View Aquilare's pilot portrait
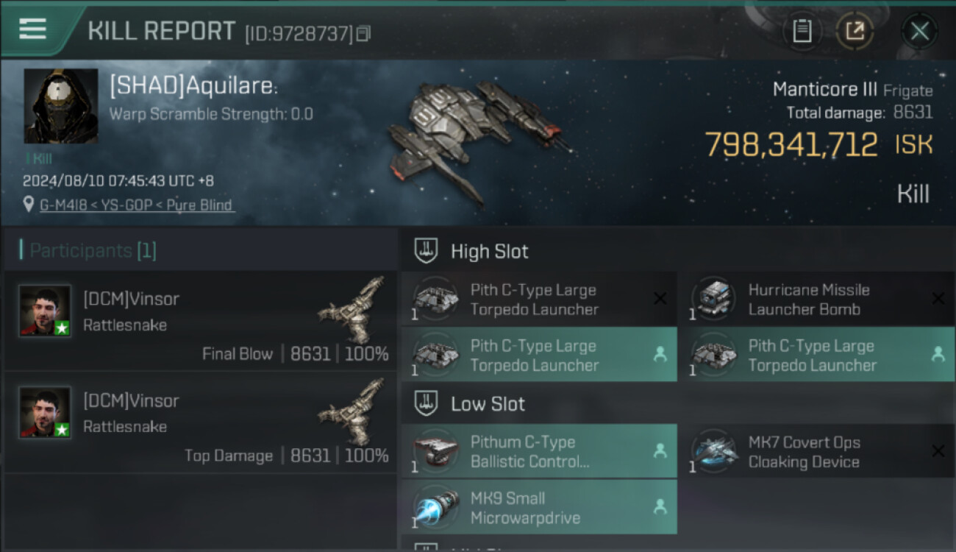The height and width of the screenshot is (552, 956). 61,106
